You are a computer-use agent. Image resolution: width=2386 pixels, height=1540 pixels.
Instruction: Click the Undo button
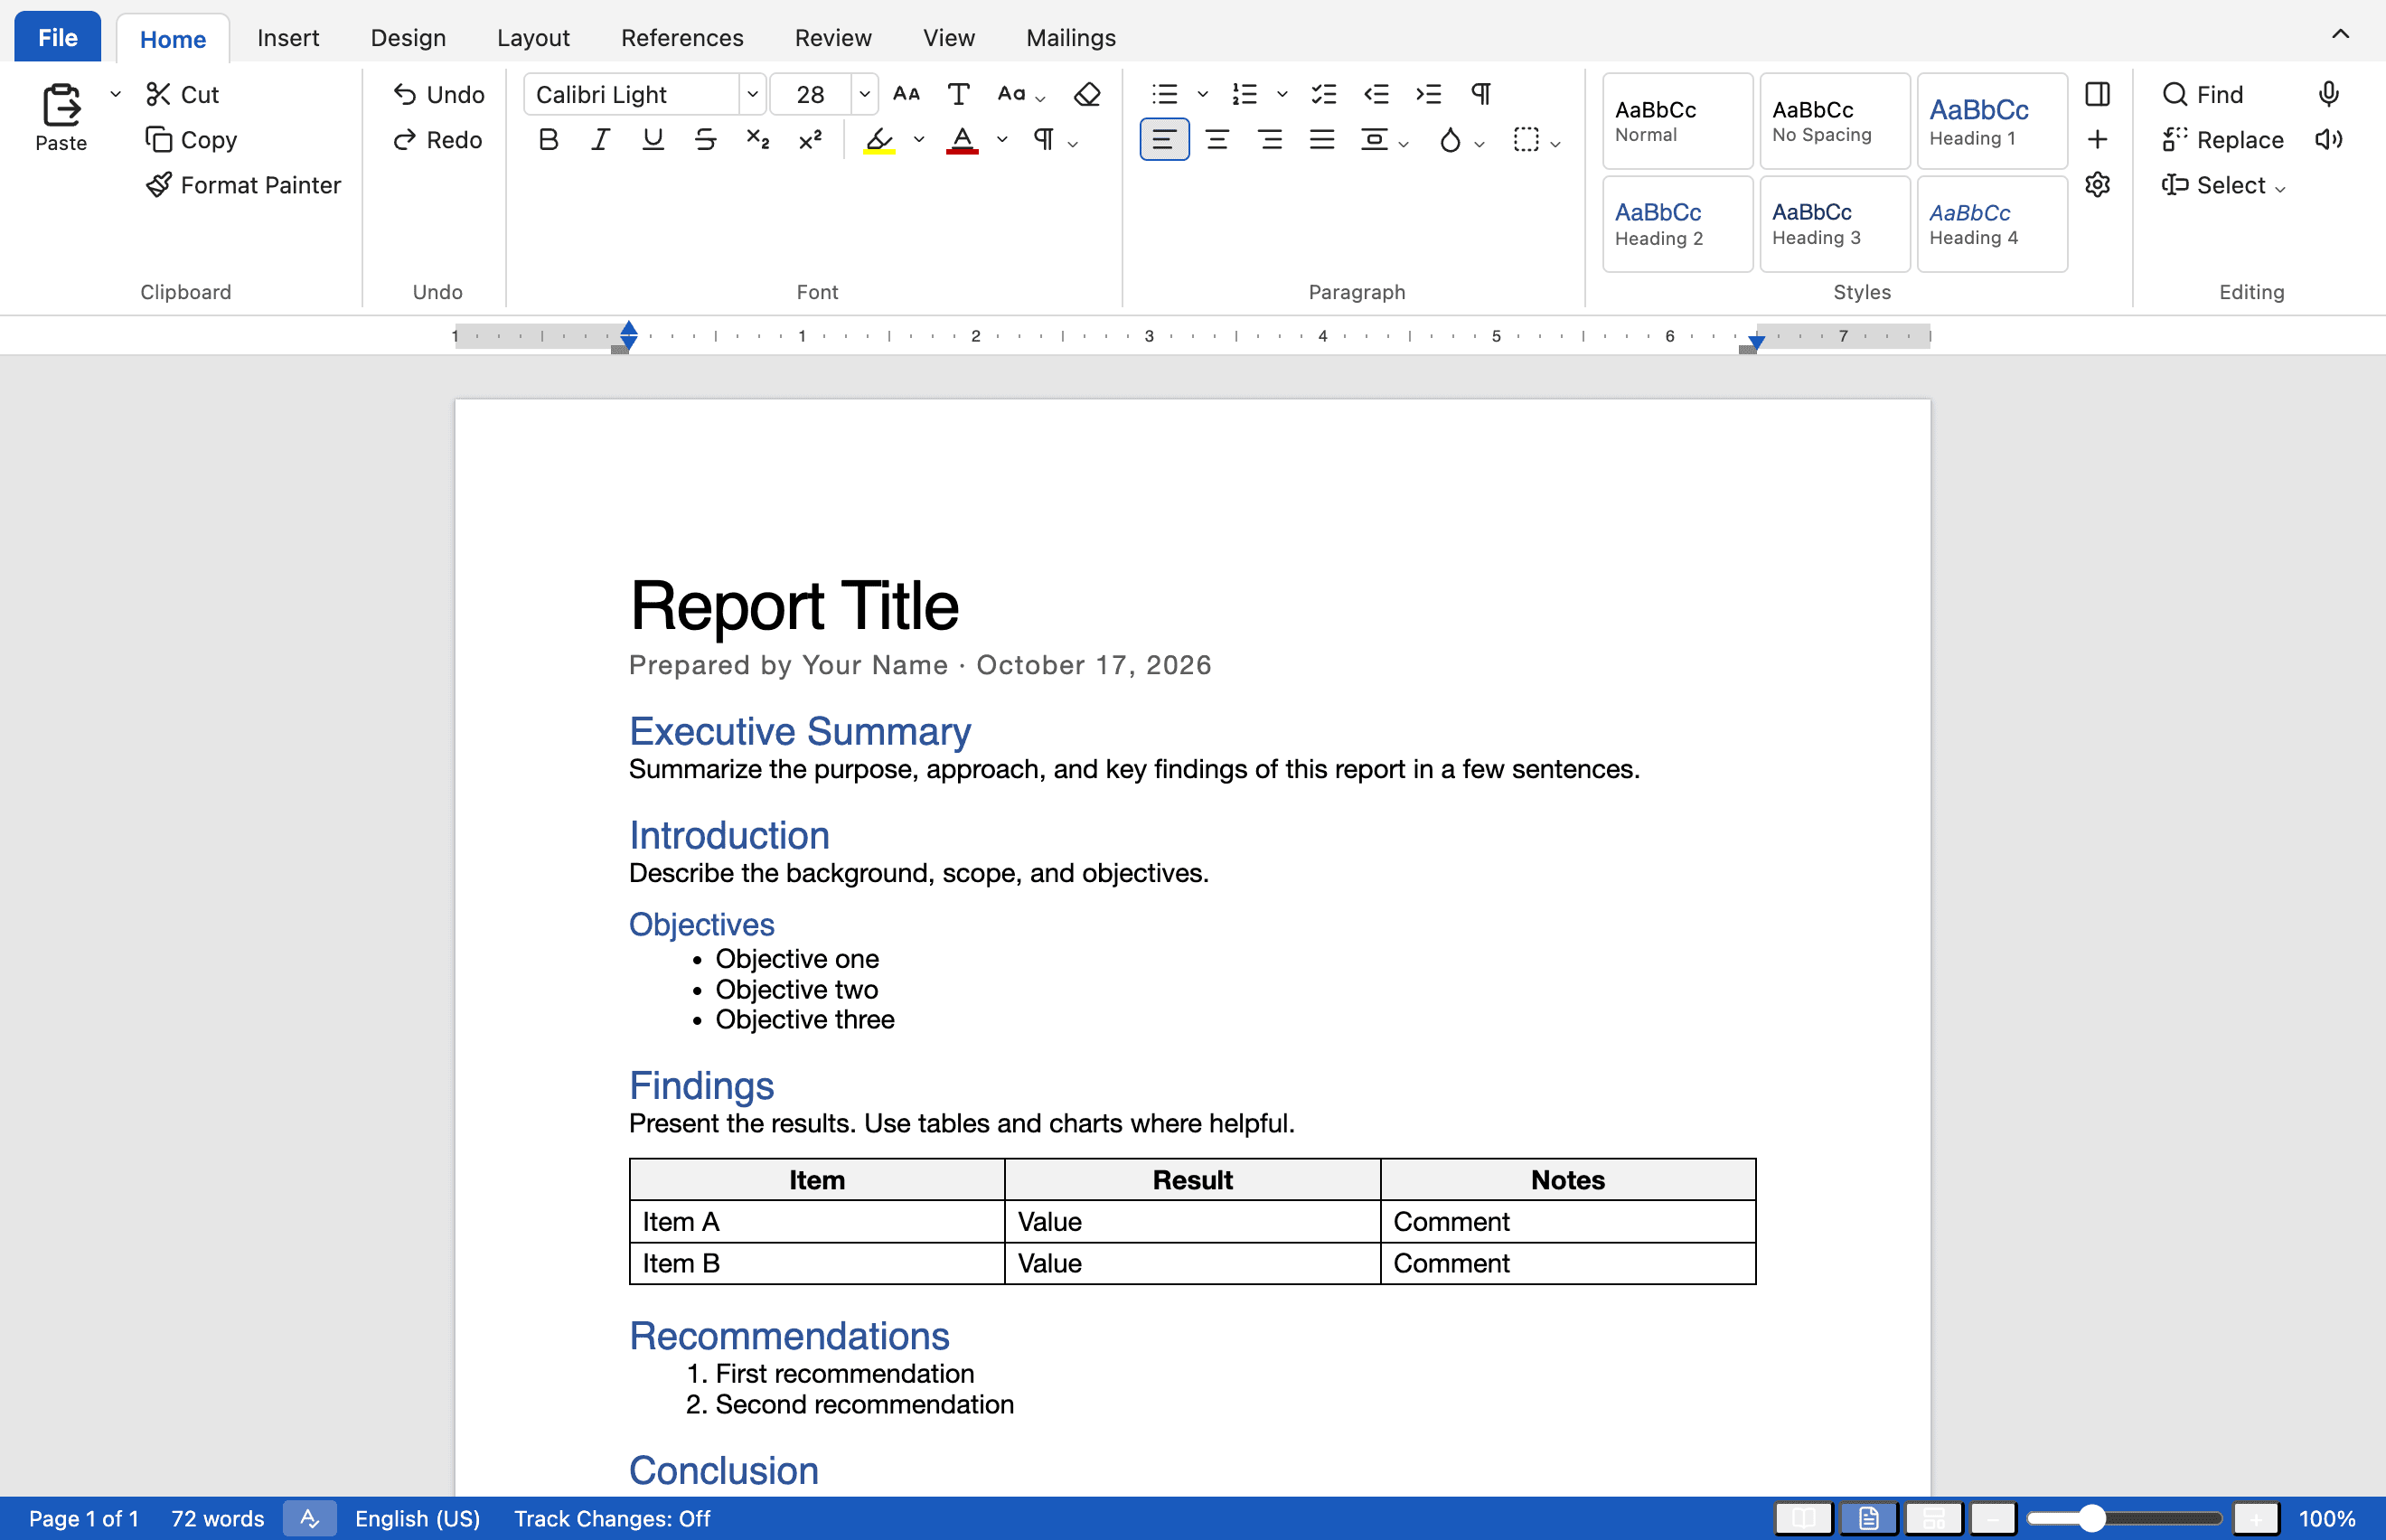click(438, 94)
